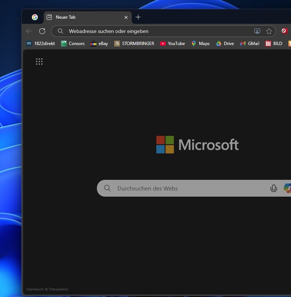
Task: Open the apps grid launcher
Action: coord(39,62)
